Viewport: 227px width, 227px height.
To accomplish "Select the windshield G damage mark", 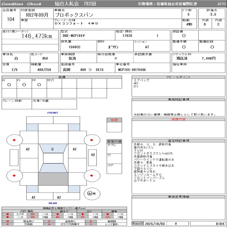I will point(52,149).
